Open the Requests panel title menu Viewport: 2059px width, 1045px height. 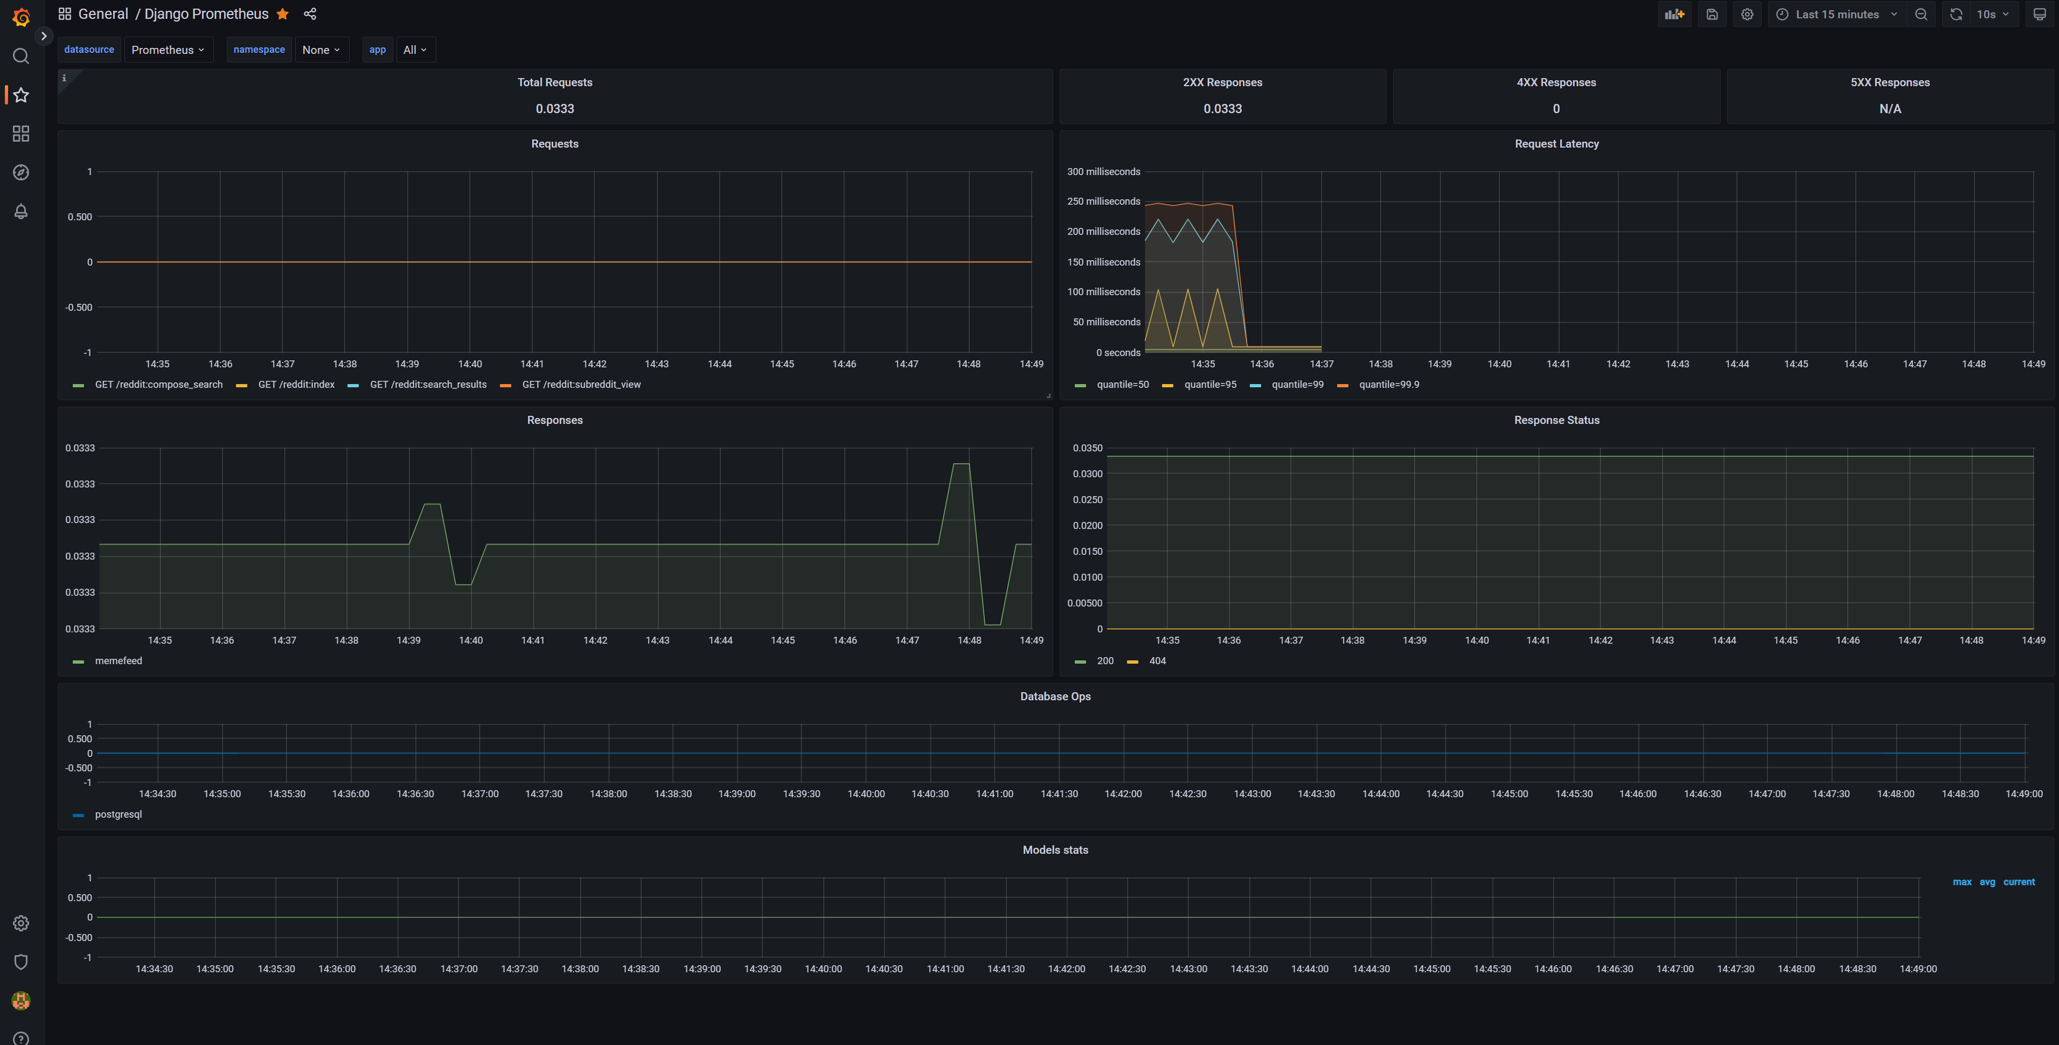(555, 144)
